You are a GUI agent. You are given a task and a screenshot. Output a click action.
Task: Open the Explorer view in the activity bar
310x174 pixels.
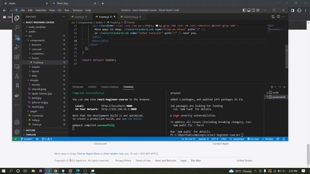tap(17, 18)
